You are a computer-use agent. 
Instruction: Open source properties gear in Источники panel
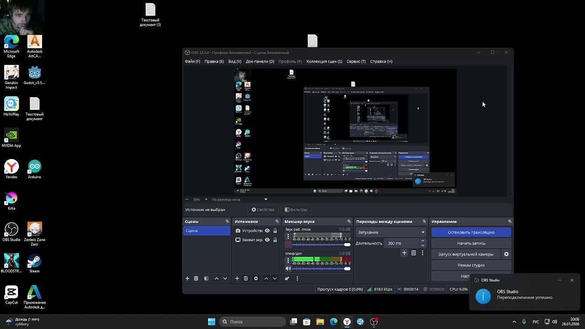click(x=256, y=278)
